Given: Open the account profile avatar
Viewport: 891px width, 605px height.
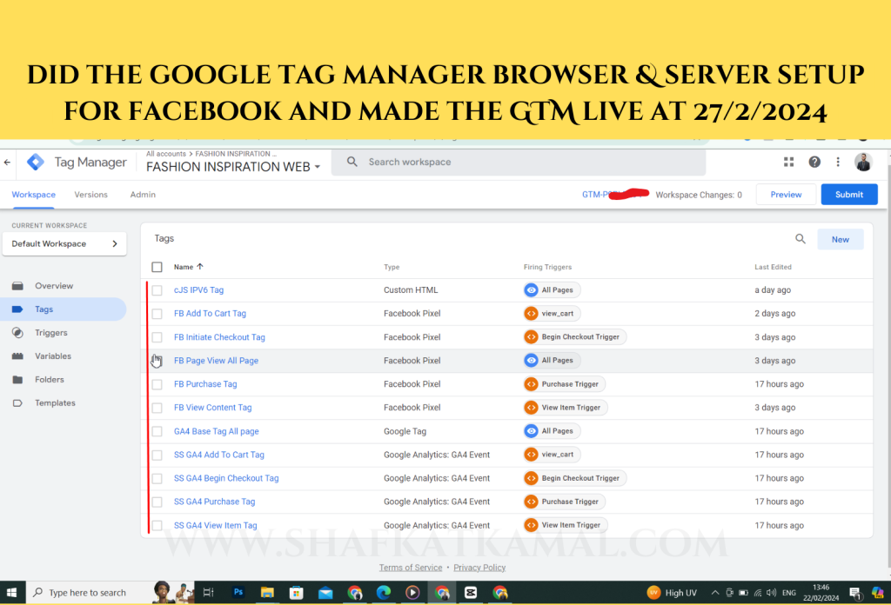Looking at the screenshot, I should click(863, 163).
